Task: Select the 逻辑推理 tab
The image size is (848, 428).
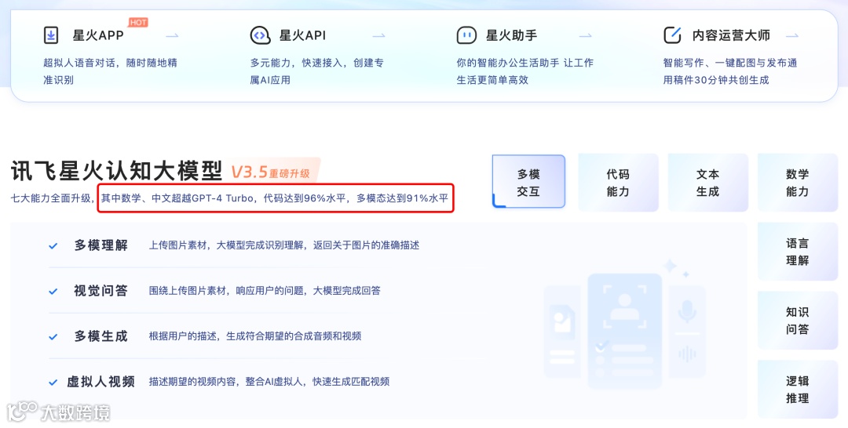Action: (x=797, y=389)
